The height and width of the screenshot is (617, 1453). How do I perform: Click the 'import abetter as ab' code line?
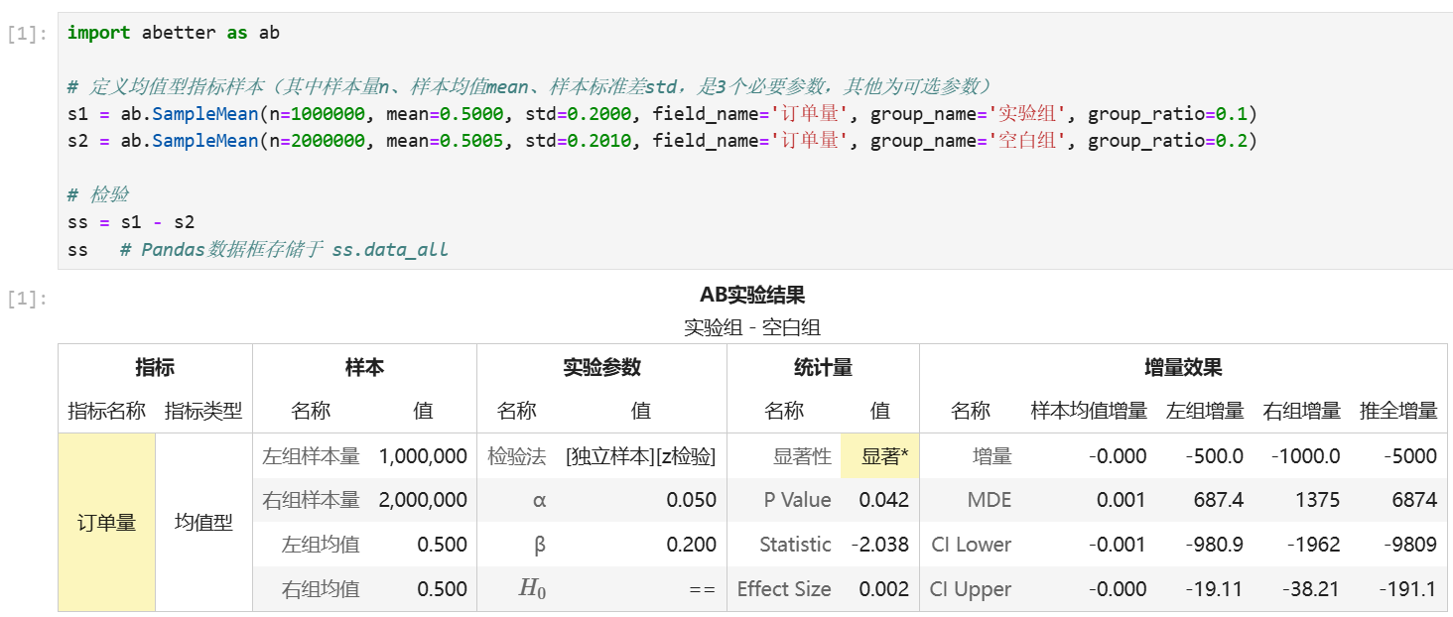174,33
